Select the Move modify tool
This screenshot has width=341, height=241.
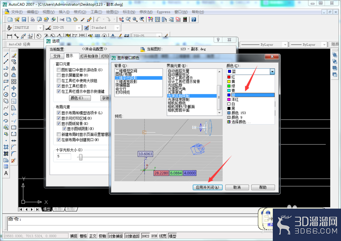tap(14, 88)
